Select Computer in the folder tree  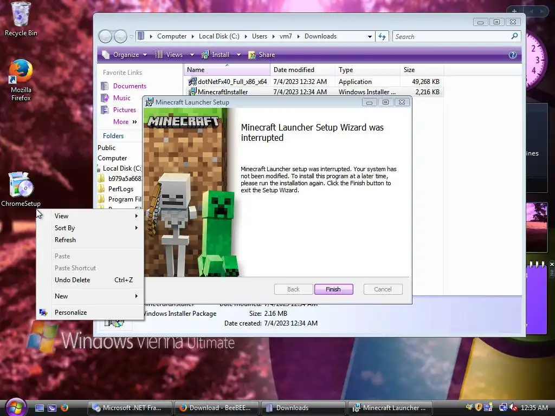point(112,158)
